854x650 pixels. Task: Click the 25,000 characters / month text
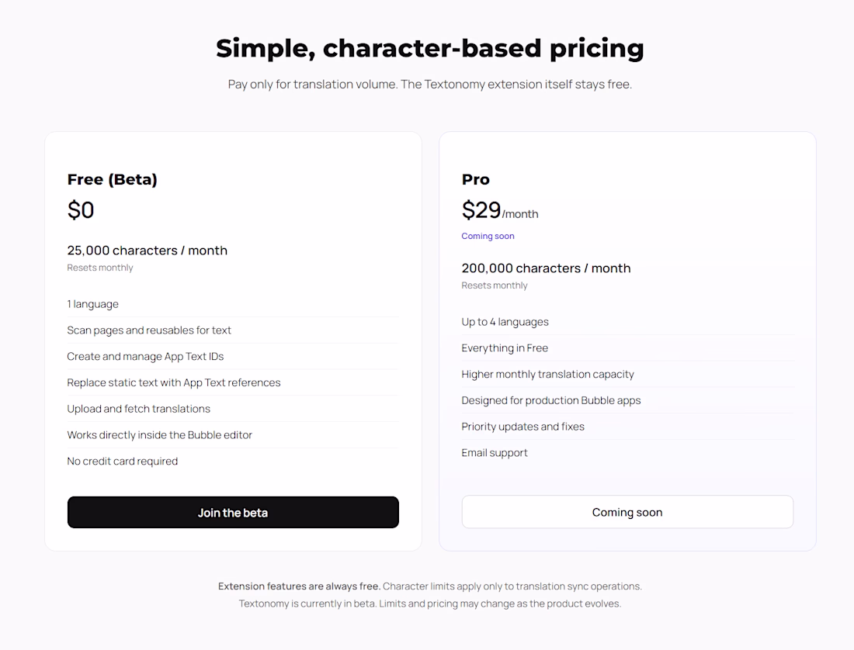coord(148,251)
